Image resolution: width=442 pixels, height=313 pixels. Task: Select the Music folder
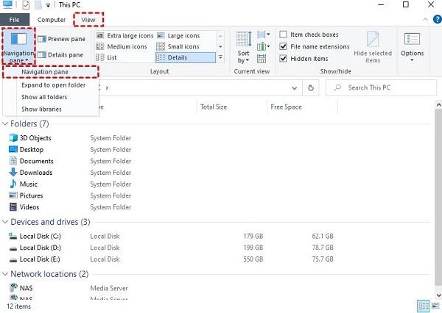24,184
